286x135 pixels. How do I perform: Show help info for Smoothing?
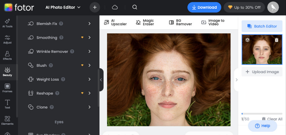[x=62, y=38]
